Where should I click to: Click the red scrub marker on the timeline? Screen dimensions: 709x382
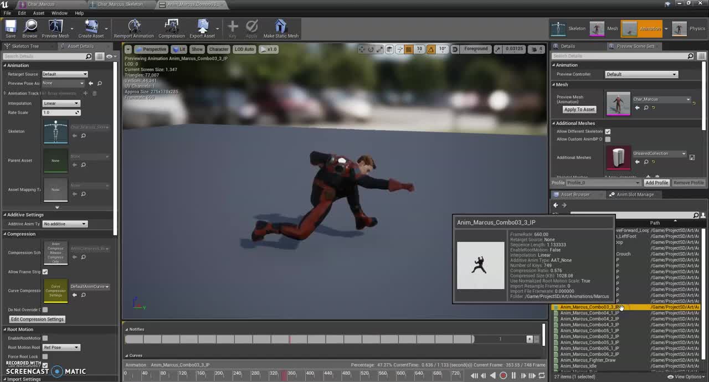[284, 376]
